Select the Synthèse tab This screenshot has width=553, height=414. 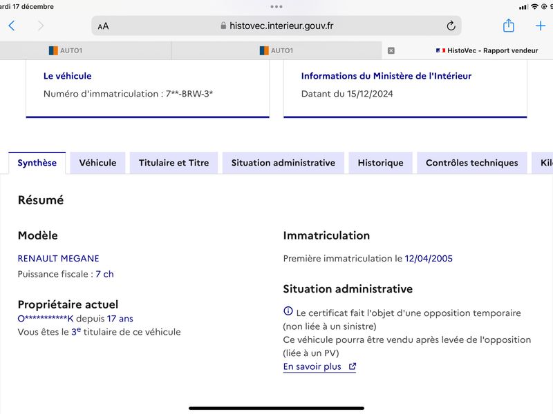pos(37,163)
